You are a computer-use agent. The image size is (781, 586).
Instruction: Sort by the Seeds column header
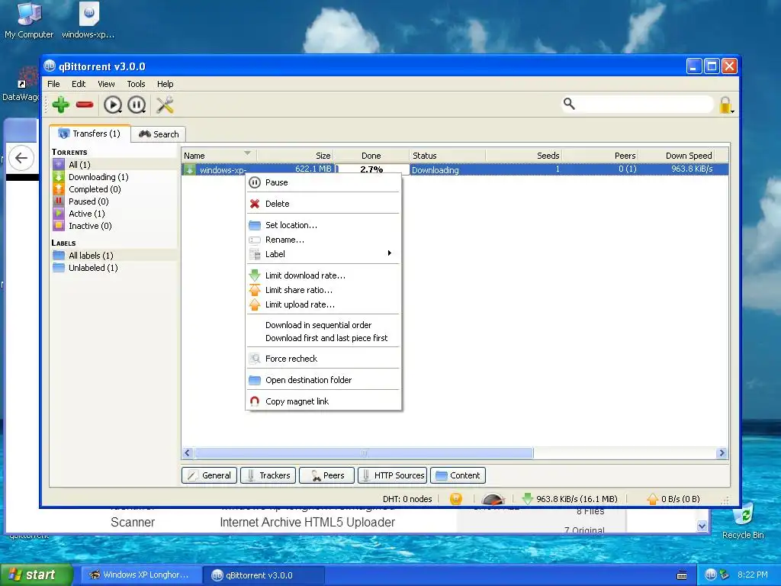coord(523,156)
